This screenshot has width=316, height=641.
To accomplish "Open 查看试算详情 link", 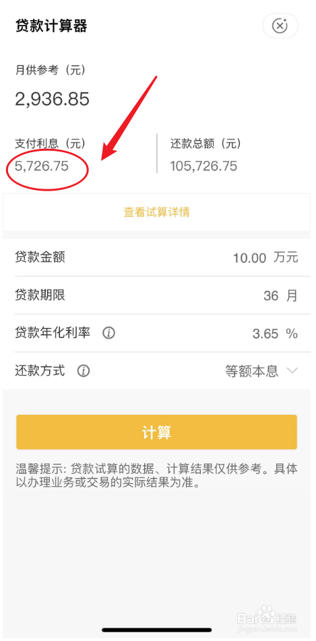I will coord(157,212).
